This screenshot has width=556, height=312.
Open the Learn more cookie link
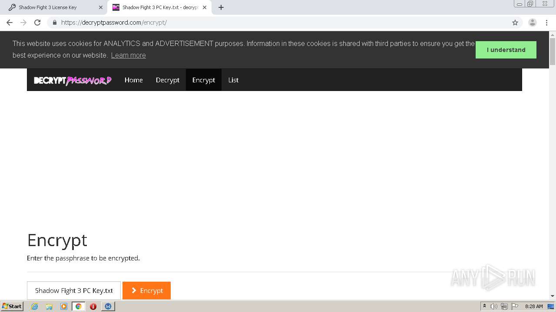128,55
